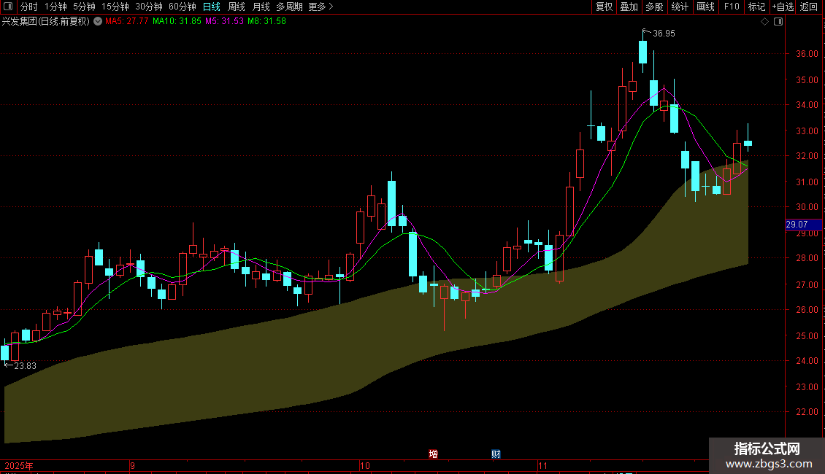Switch to 月线 monthly chart

click(261, 7)
